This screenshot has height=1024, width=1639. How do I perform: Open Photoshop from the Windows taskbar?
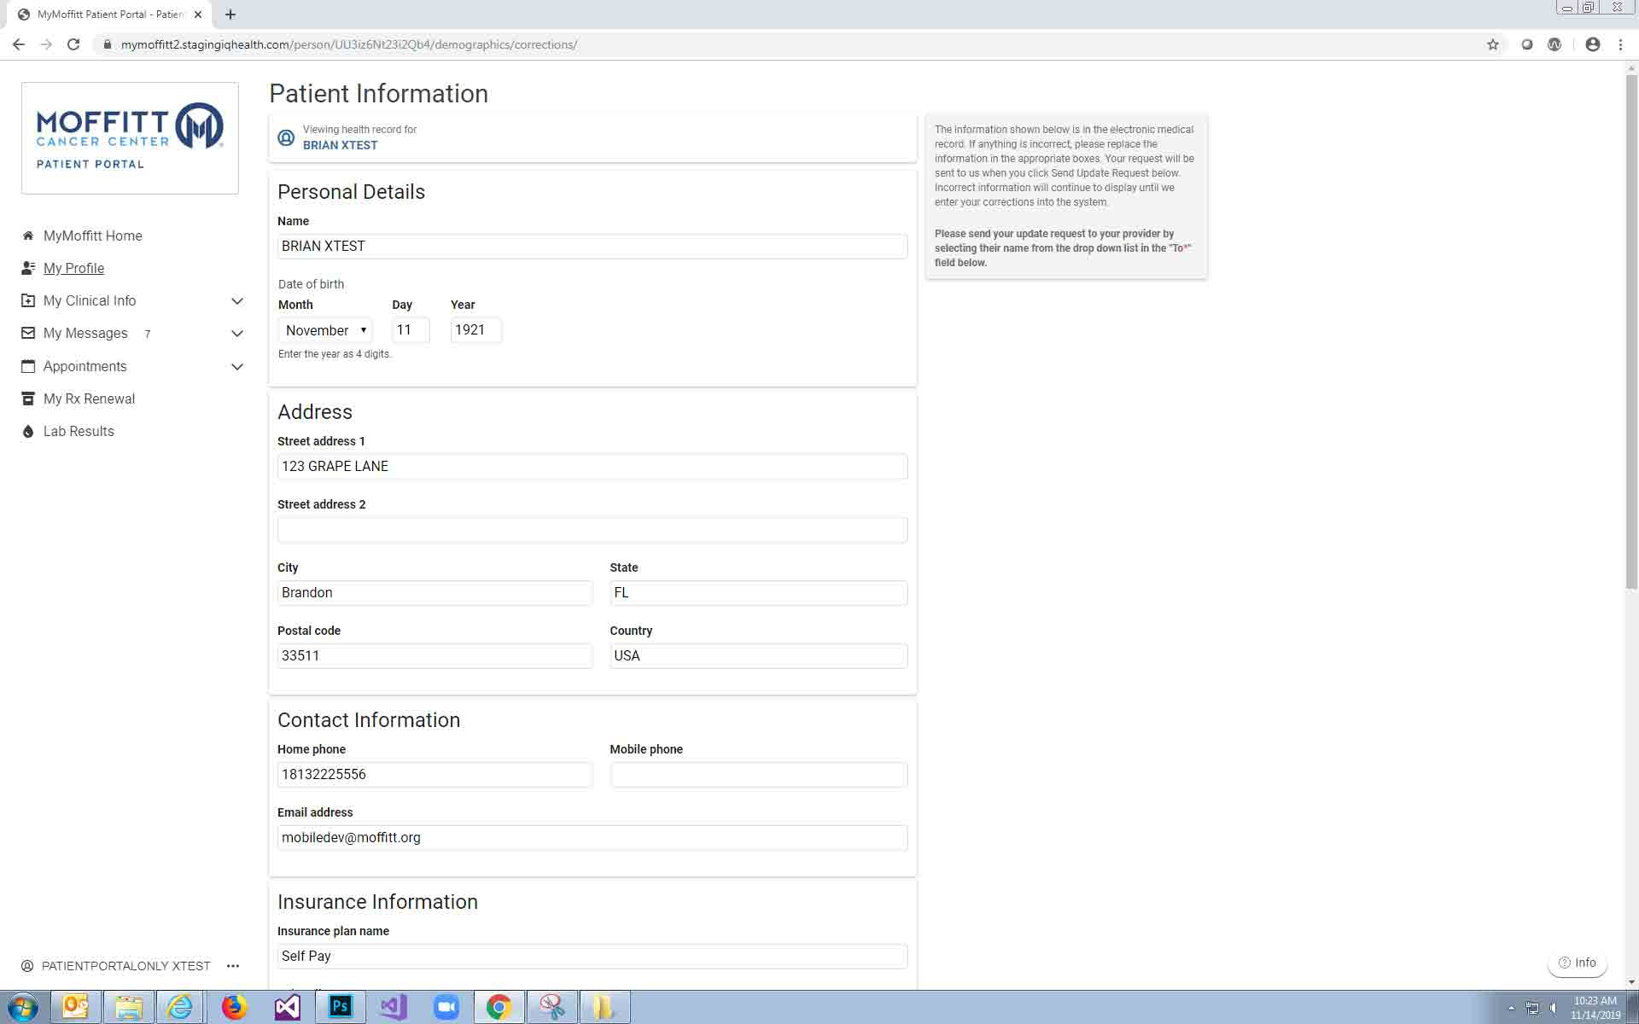[x=341, y=1007]
